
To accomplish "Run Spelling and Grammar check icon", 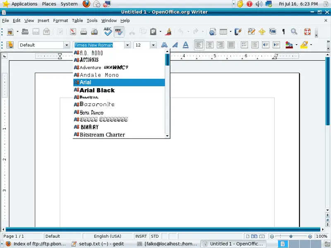I will click(108, 31).
